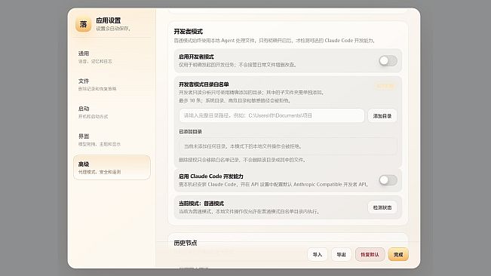Toggle the 启用 Claude Code 开发能力 switch

click(x=388, y=180)
